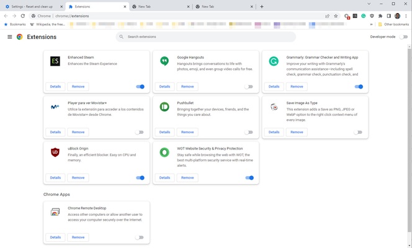Open the shield extension icon in the toolbar

(x=372, y=16)
